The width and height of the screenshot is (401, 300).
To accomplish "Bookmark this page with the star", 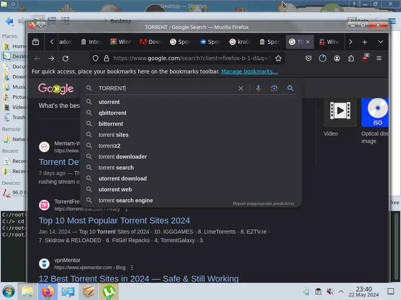I will click(278, 59).
